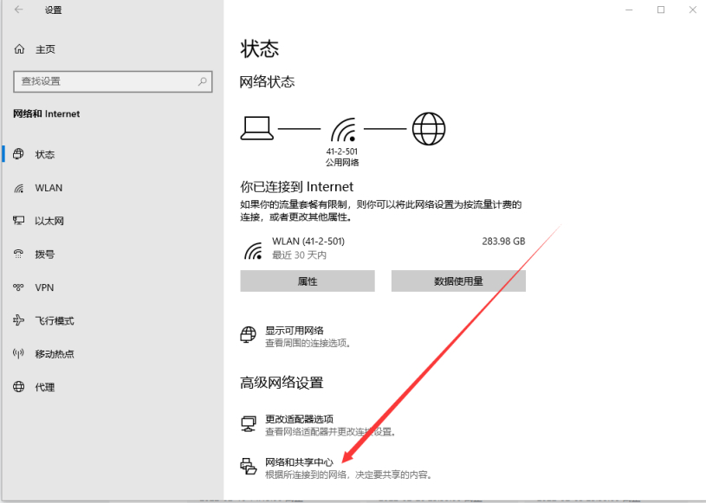Click the 主页 home icon
Screen dimensions: 706x503
(17, 49)
